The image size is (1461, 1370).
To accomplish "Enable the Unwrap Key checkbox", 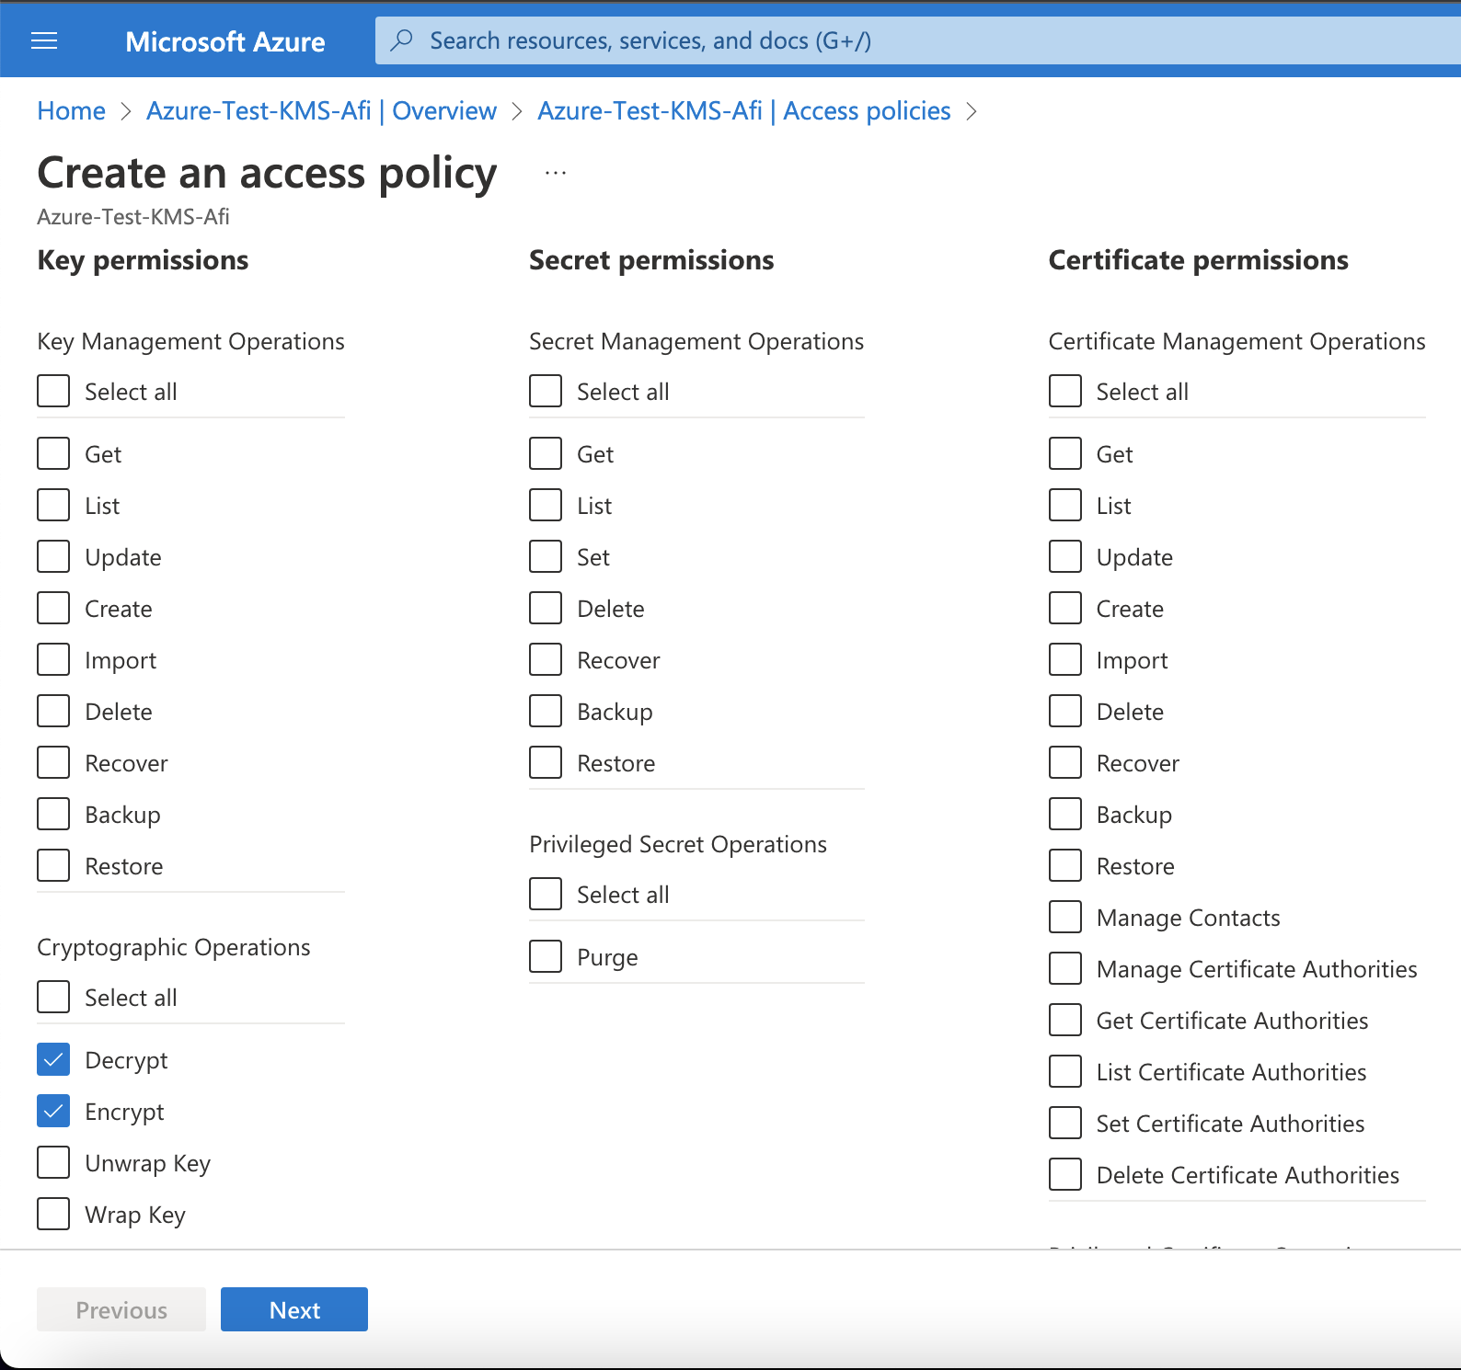I will 53,1162.
